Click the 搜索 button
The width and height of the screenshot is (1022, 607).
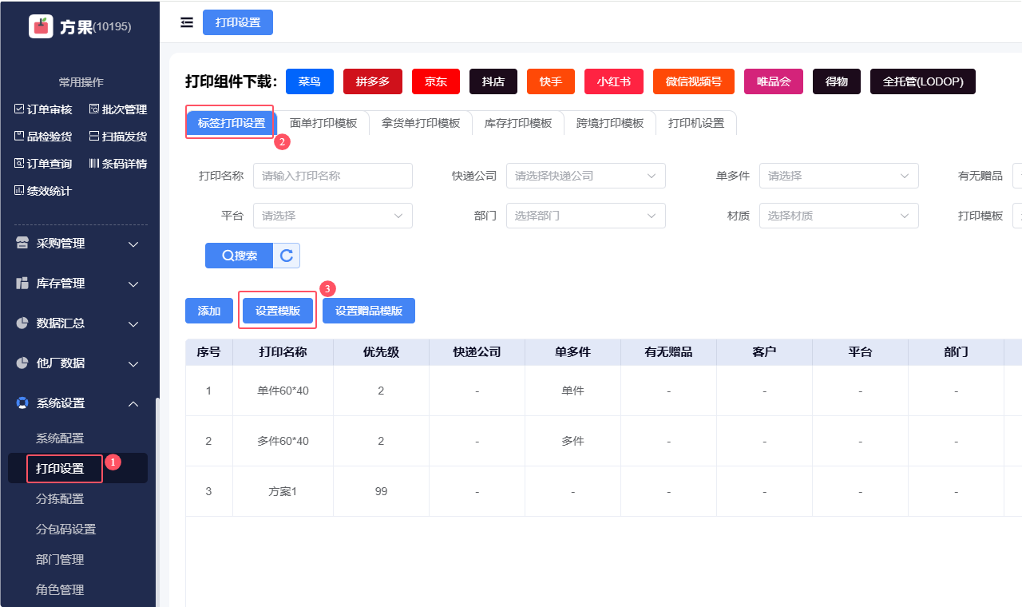click(239, 256)
